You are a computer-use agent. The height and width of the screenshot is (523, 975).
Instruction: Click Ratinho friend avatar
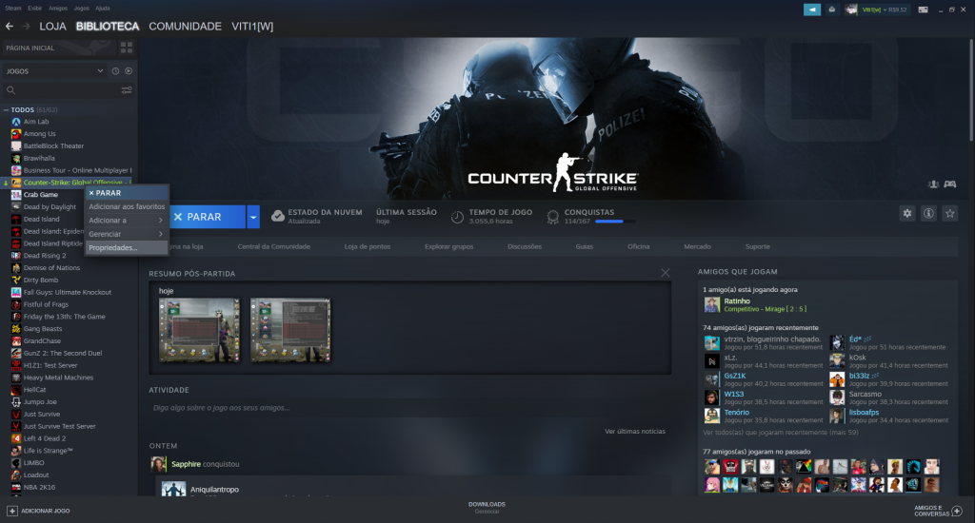coord(712,304)
